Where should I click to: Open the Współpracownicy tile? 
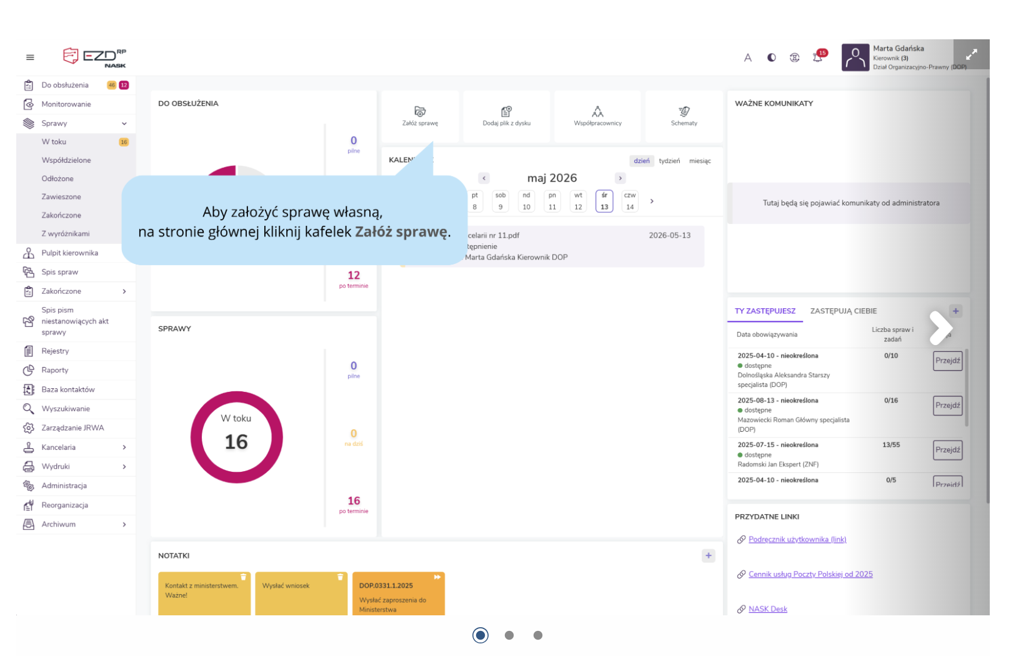click(x=597, y=117)
